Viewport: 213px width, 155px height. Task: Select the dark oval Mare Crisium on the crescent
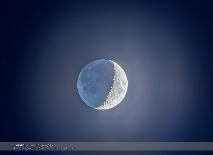[x=124, y=83]
